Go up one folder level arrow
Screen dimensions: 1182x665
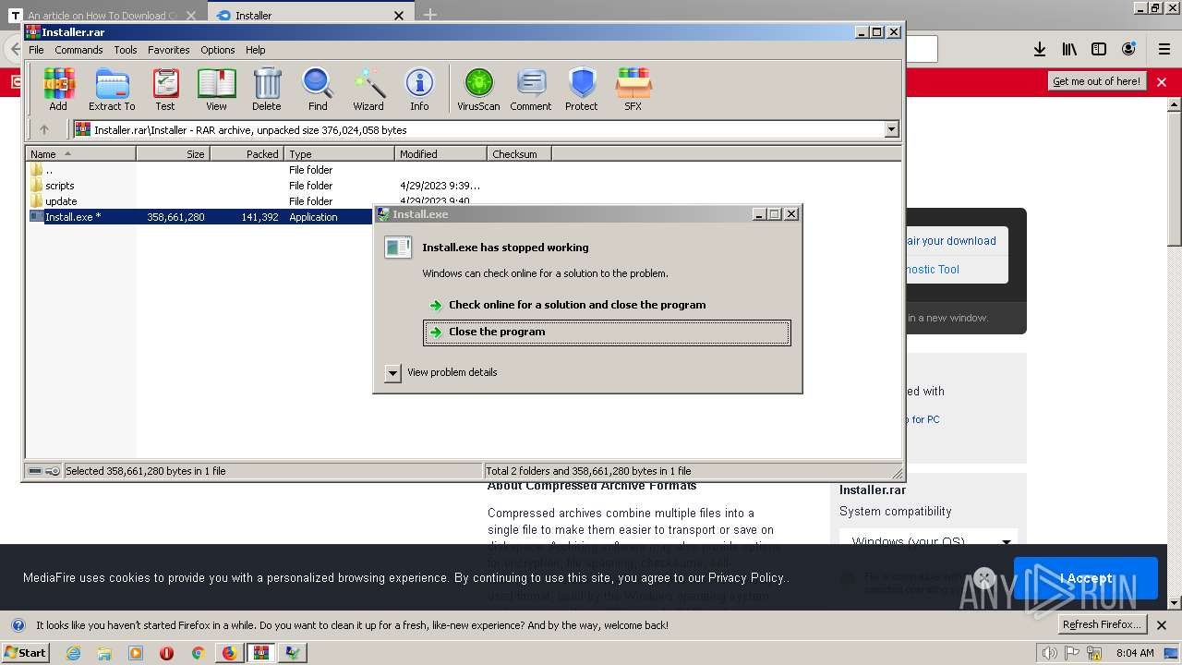tap(43, 130)
